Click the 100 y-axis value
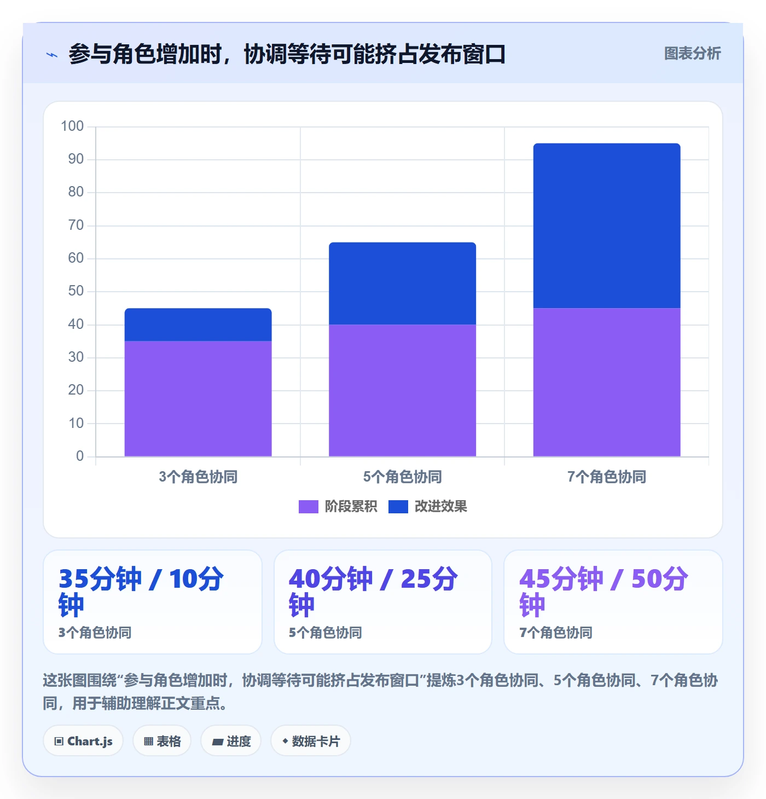The width and height of the screenshot is (766, 799). [x=72, y=126]
